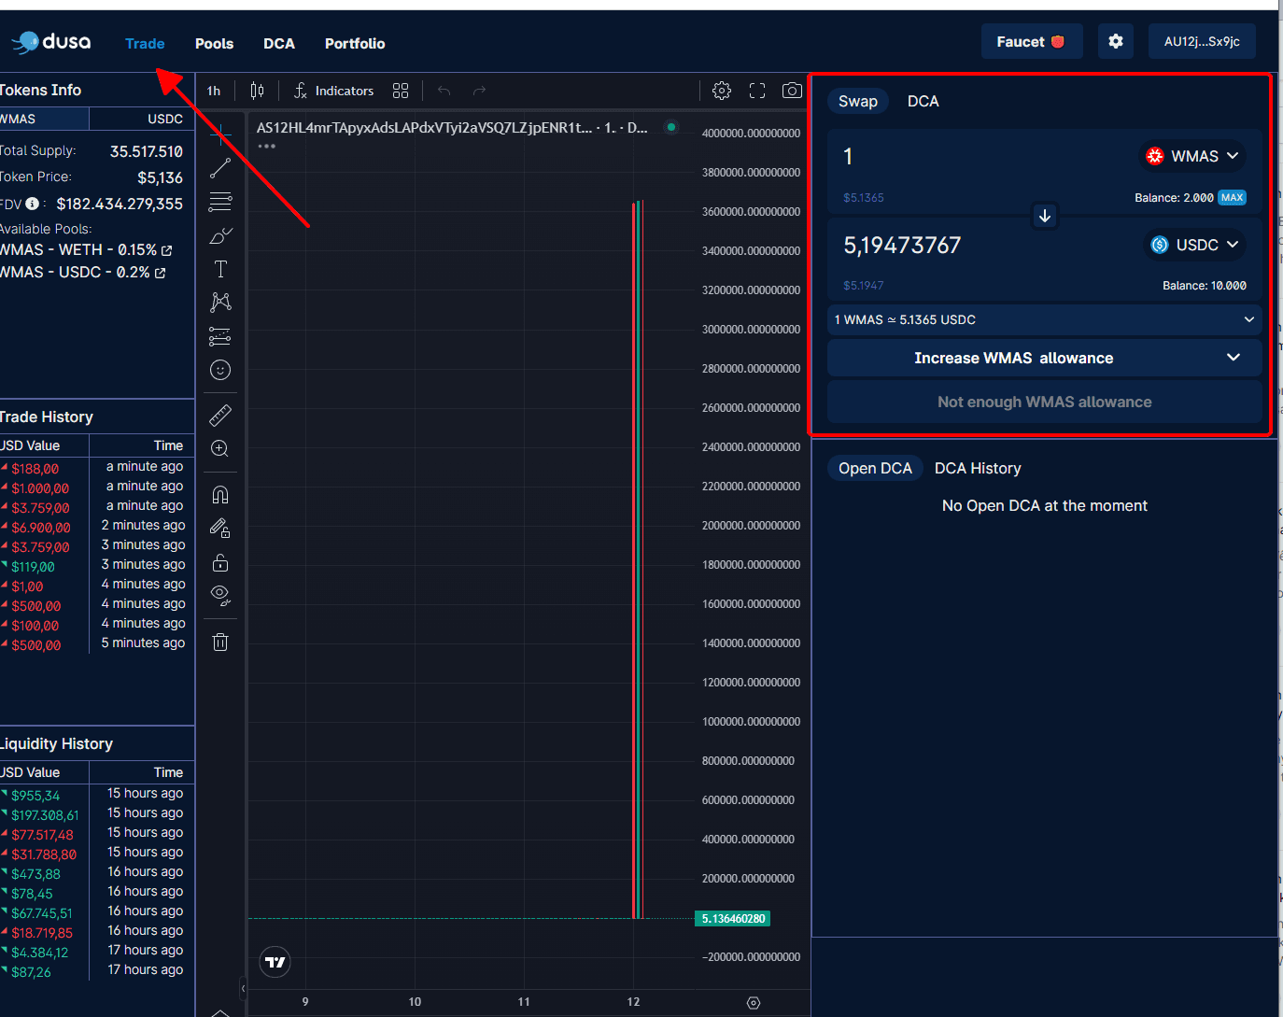
Task: Toggle stay in drawing mode
Action: (x=220, y=529)
